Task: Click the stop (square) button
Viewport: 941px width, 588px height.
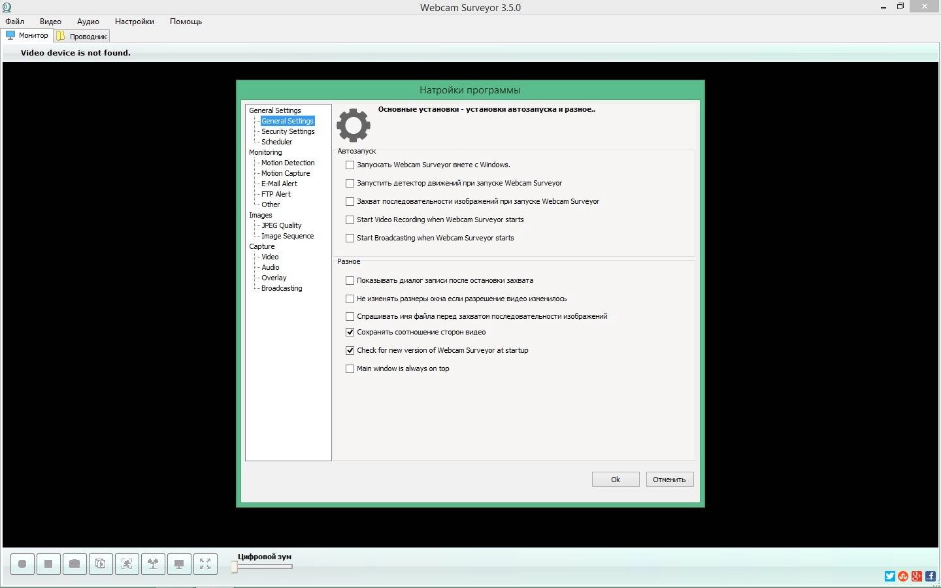Action: pos(48,564)
